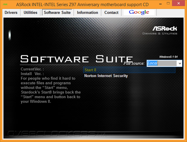The height and width of the screenshot is (142, 187).
Task: Maximize the support CD window
Action: coord(168,3)
